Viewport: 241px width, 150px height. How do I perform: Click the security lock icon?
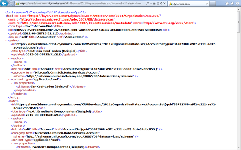(155, 3)
